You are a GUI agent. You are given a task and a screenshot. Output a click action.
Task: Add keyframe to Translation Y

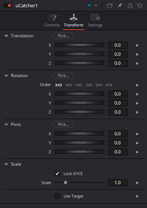pos(137,54)
